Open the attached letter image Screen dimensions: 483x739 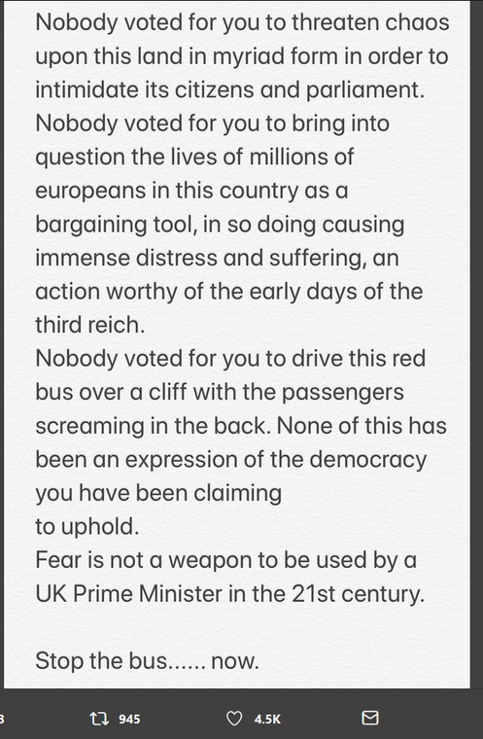click(x=237, y=344)
